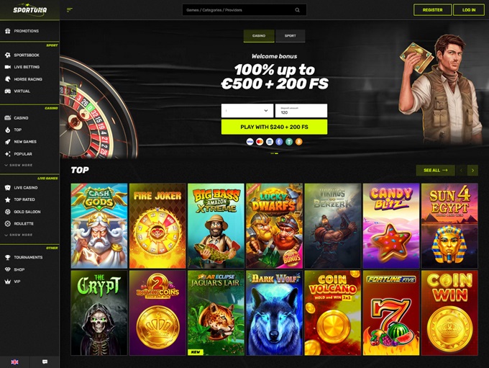The height and width of the screenshot is (368, 489).
Task: Open the currency dropdown in bonus form
Action: coord(247,111)
